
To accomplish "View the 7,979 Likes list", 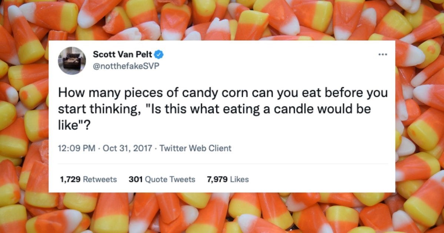I will pyautogui.click(x=228, y=179).
